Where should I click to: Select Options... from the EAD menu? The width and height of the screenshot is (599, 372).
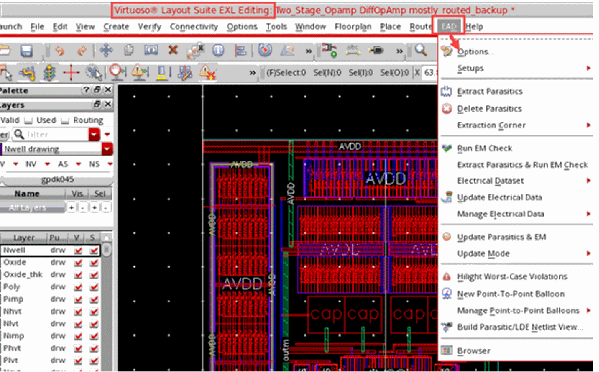pyautogui.click(x=475, y=52)
